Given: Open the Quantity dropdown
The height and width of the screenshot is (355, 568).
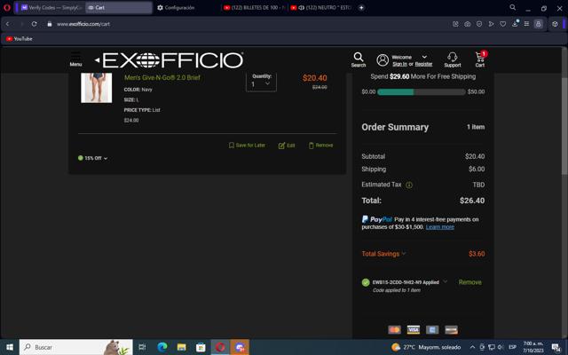Looking at the screenshot, I should [261, 84].
